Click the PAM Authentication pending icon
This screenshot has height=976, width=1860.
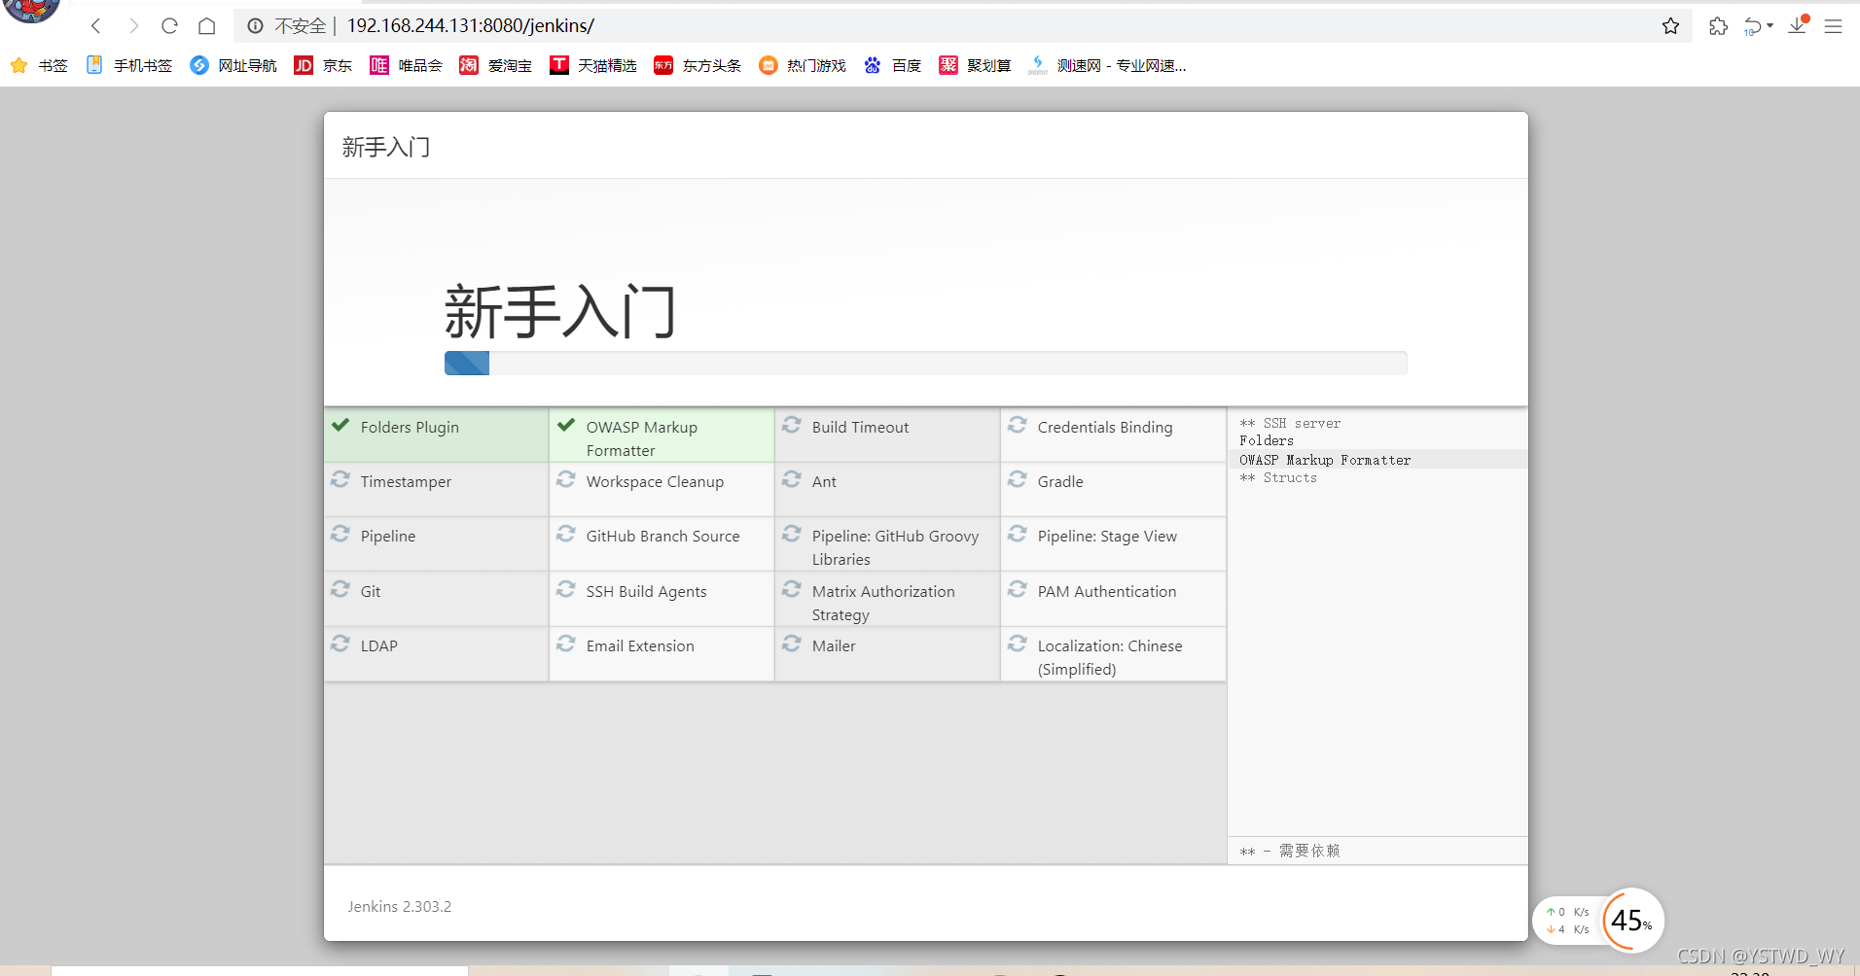point(1018,589)
